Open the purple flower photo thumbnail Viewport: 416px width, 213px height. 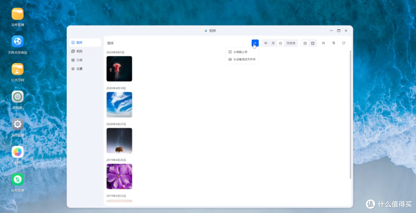[119, 176]
